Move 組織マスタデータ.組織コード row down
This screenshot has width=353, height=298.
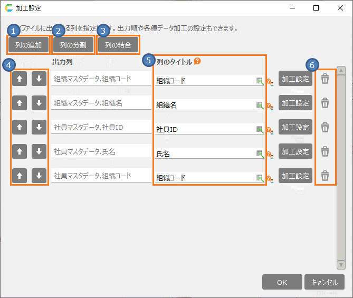tap(39, 79)
